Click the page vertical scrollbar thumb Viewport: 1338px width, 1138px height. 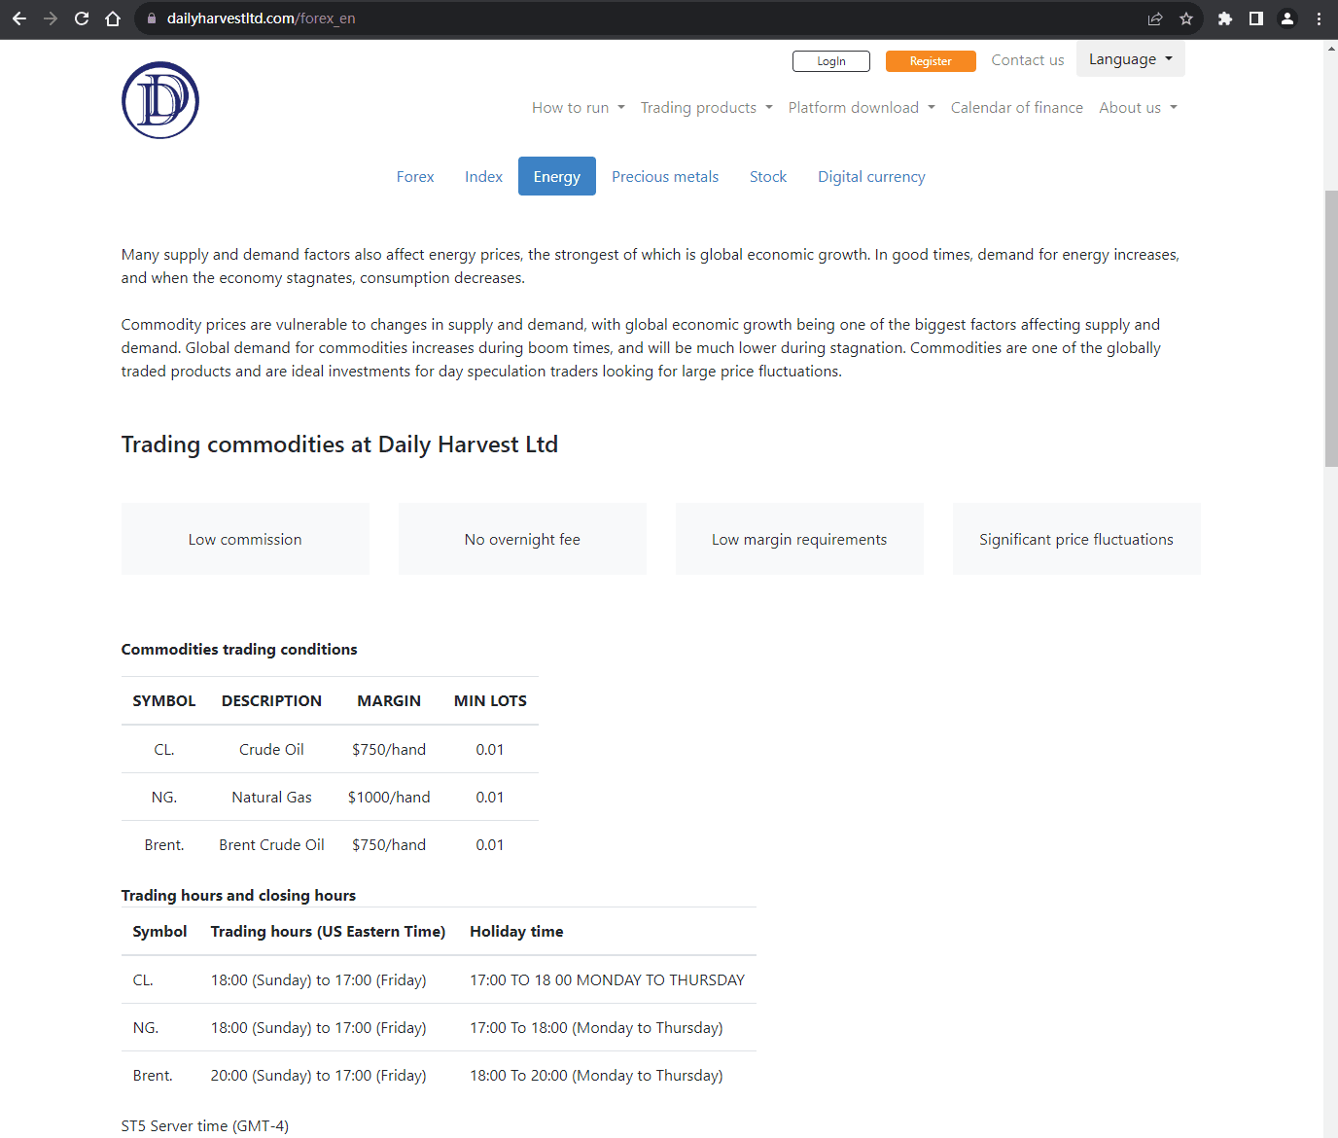tap(1331, 329)
